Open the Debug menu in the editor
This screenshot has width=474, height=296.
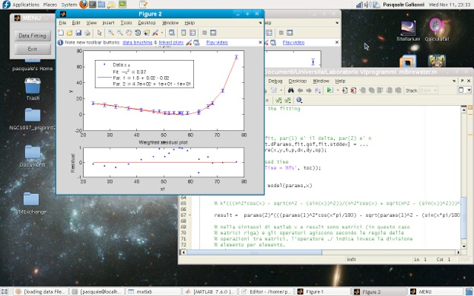[275, 81]
